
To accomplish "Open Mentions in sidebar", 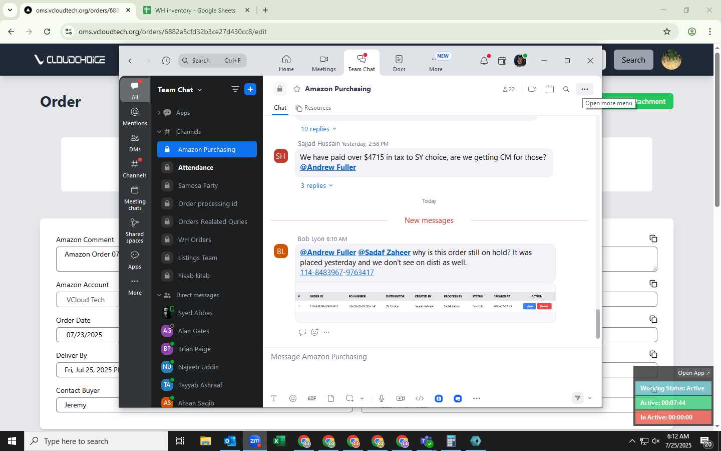I will tap(135, 116).
